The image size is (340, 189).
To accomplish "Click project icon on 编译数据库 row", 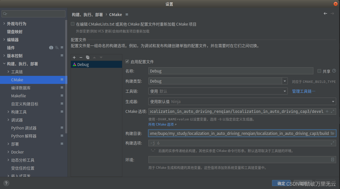I will click(62, 88).
